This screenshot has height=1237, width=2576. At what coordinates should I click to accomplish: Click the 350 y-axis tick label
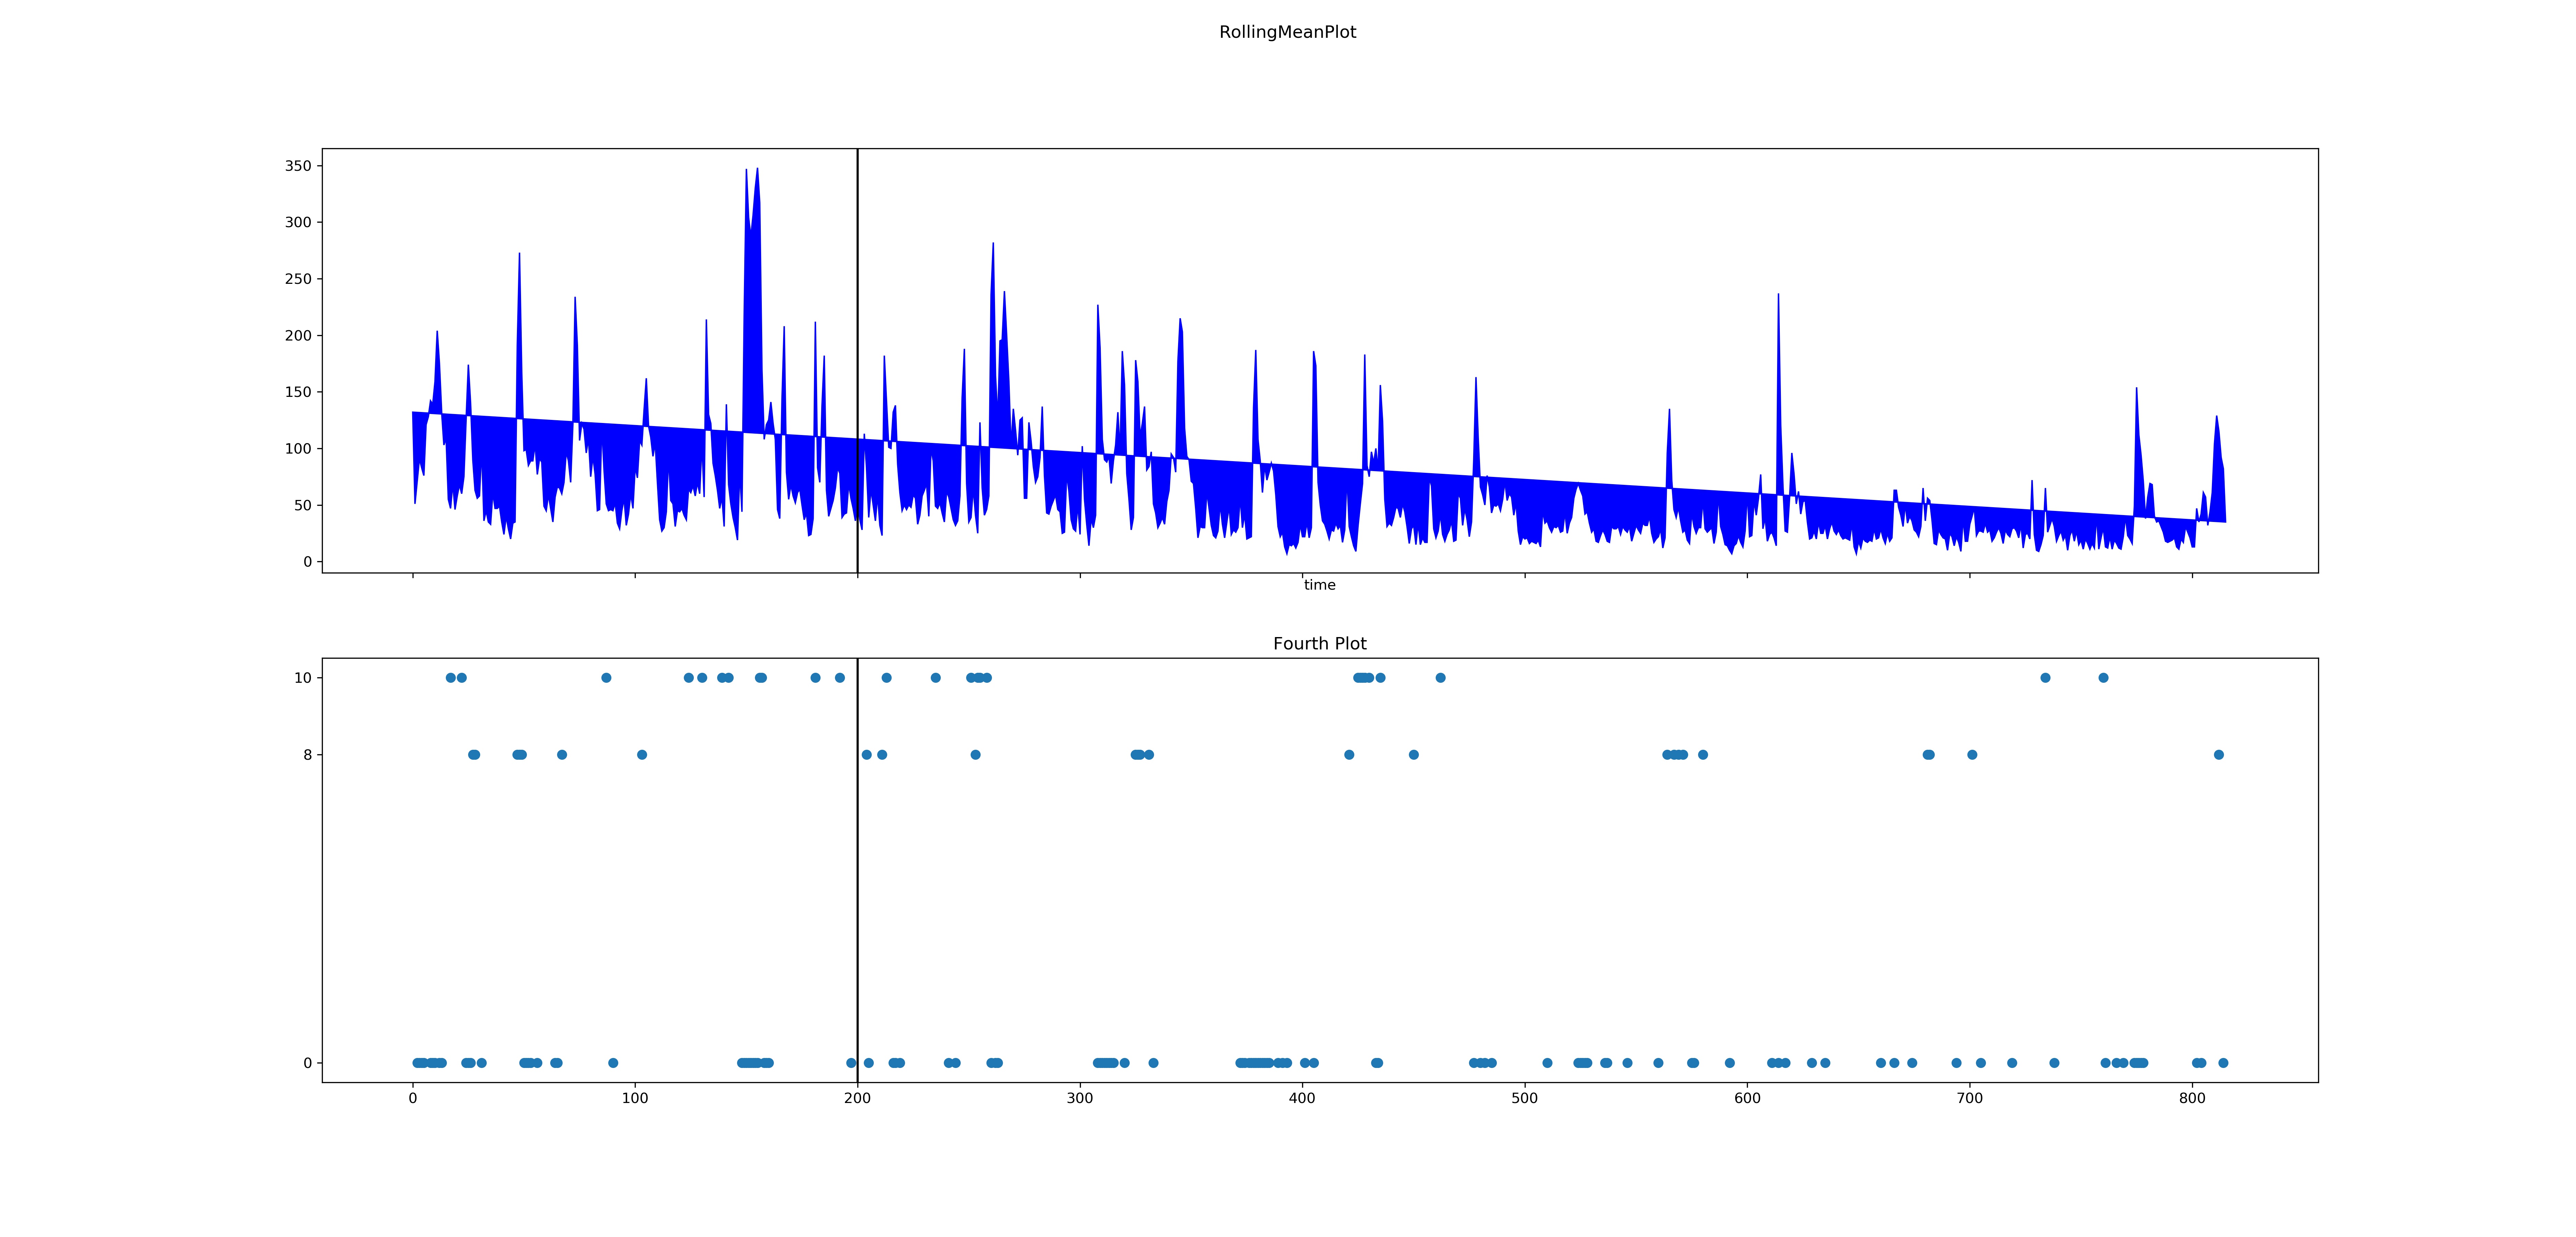[298, 166]
